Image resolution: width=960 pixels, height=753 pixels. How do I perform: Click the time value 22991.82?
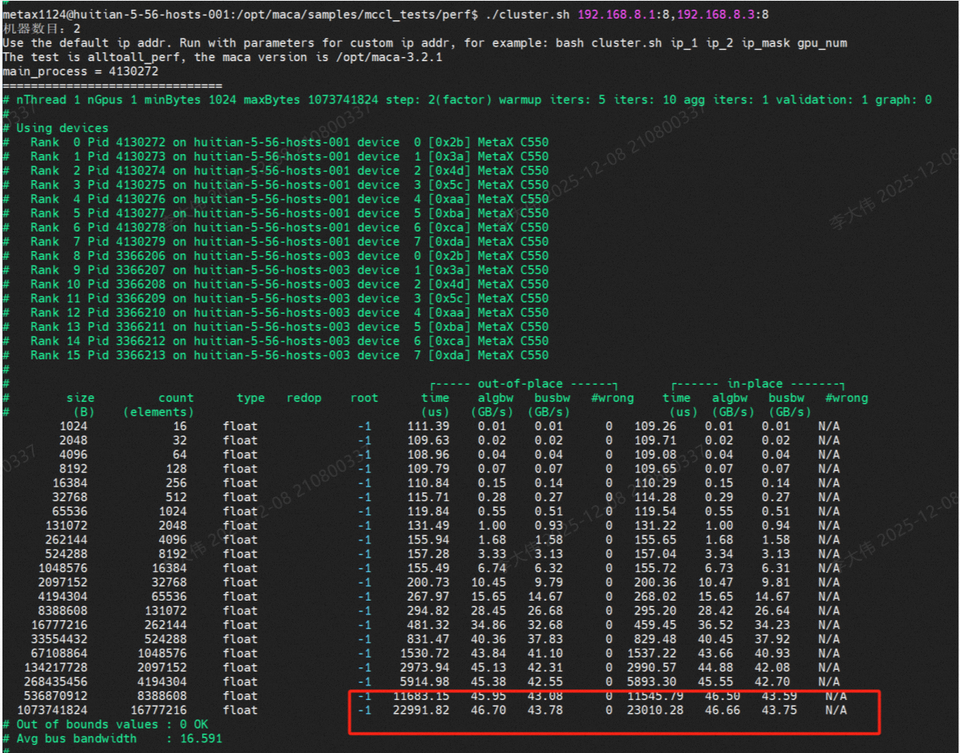point(421,710)
